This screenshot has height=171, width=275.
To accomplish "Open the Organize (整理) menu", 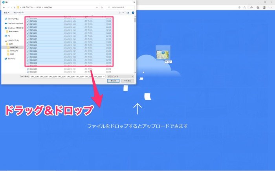I will click(x=7, y=13).
